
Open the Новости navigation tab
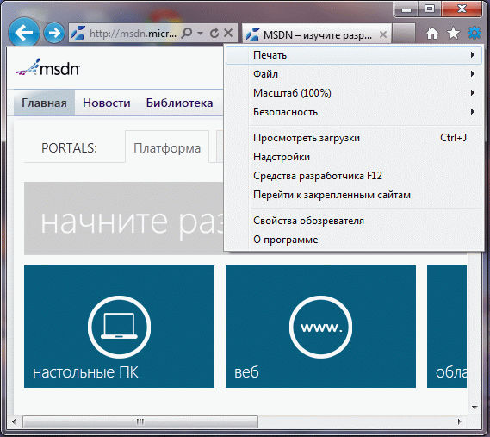[x=106, y=103]
